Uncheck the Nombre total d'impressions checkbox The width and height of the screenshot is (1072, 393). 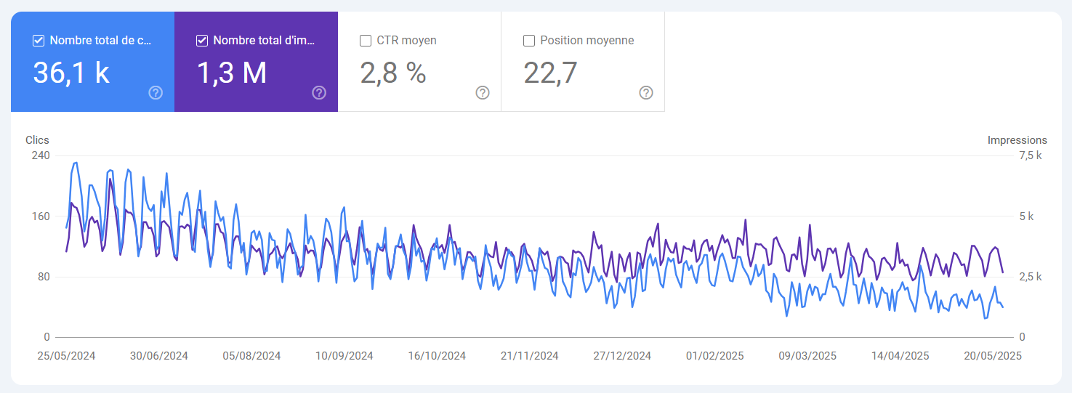point(202,41)
